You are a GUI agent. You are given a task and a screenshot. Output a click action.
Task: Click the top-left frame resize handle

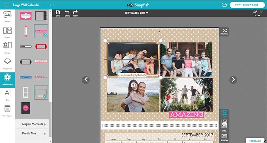point(105,41)
